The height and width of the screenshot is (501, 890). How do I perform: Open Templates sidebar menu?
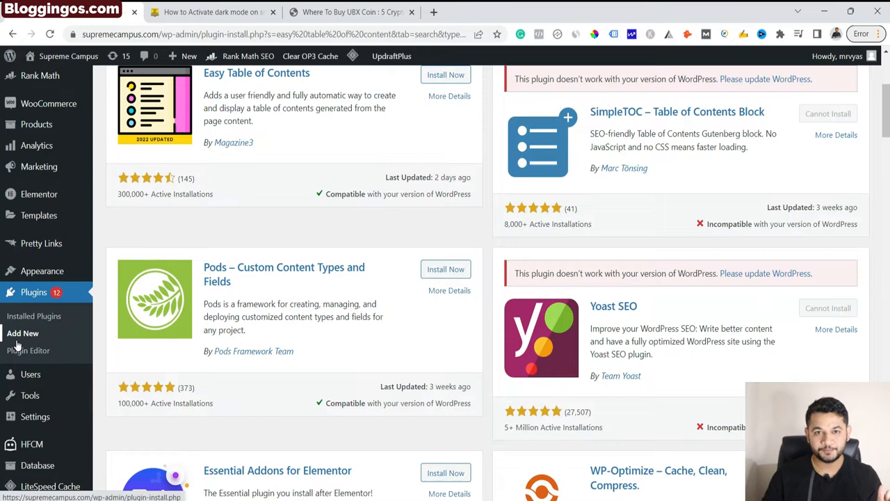point(39,215)
